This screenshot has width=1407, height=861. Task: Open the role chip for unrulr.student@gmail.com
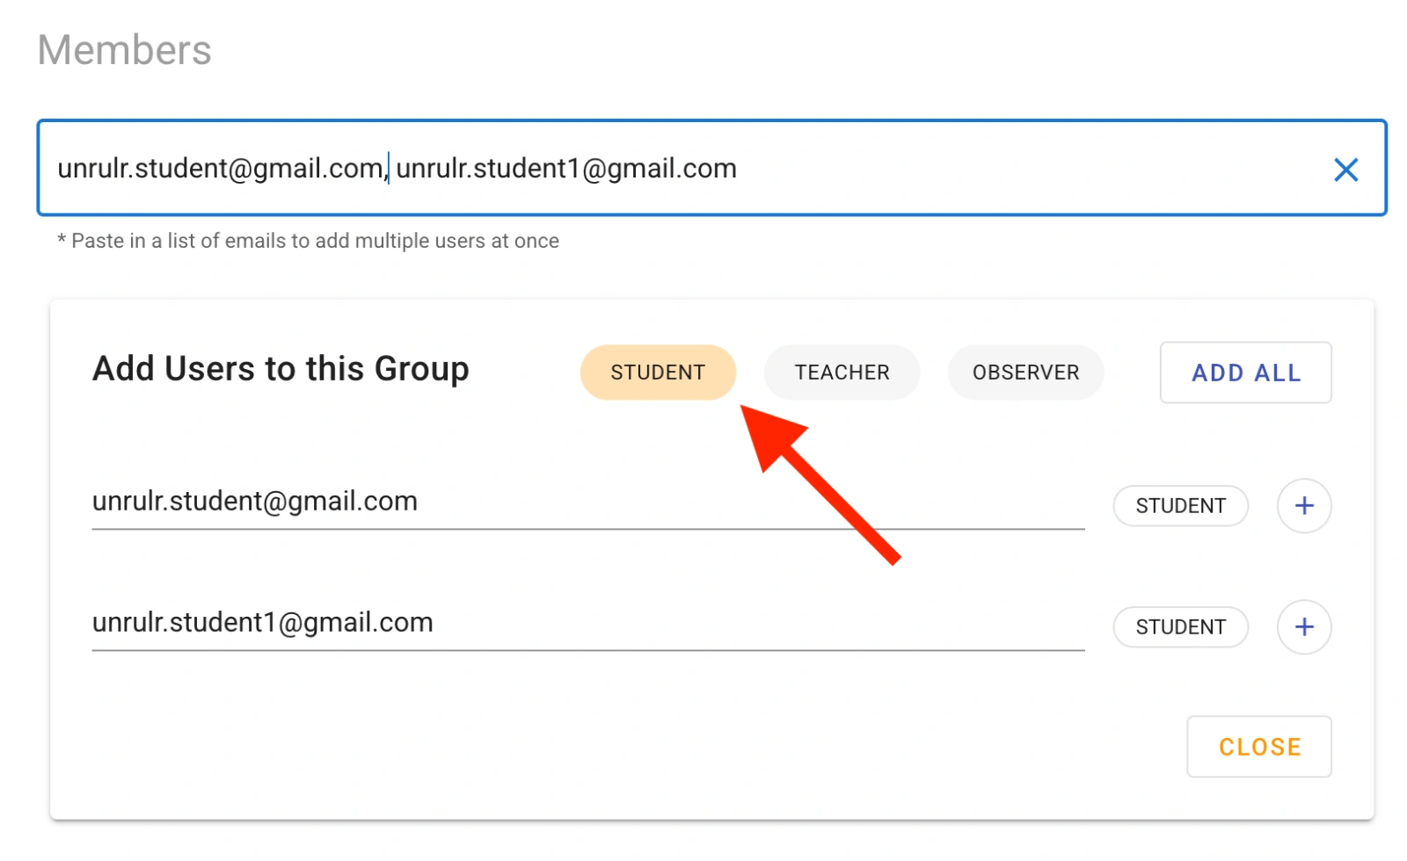pos(1179,506)
